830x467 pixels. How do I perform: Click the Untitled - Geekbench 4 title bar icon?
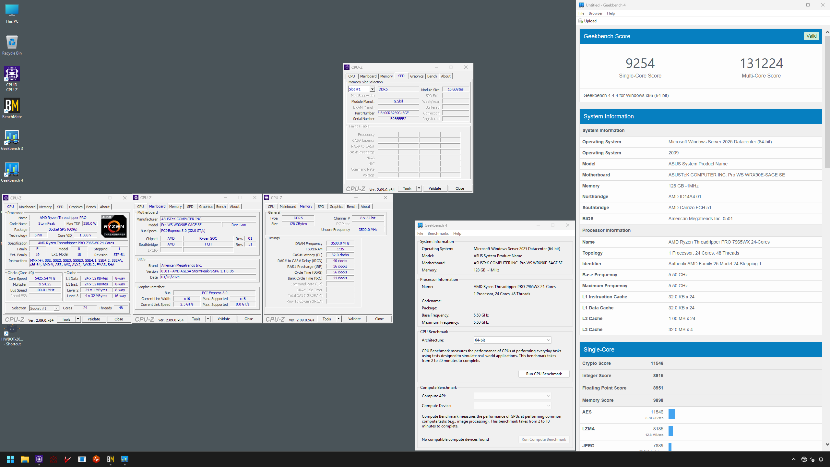click(x=581, y=5)
